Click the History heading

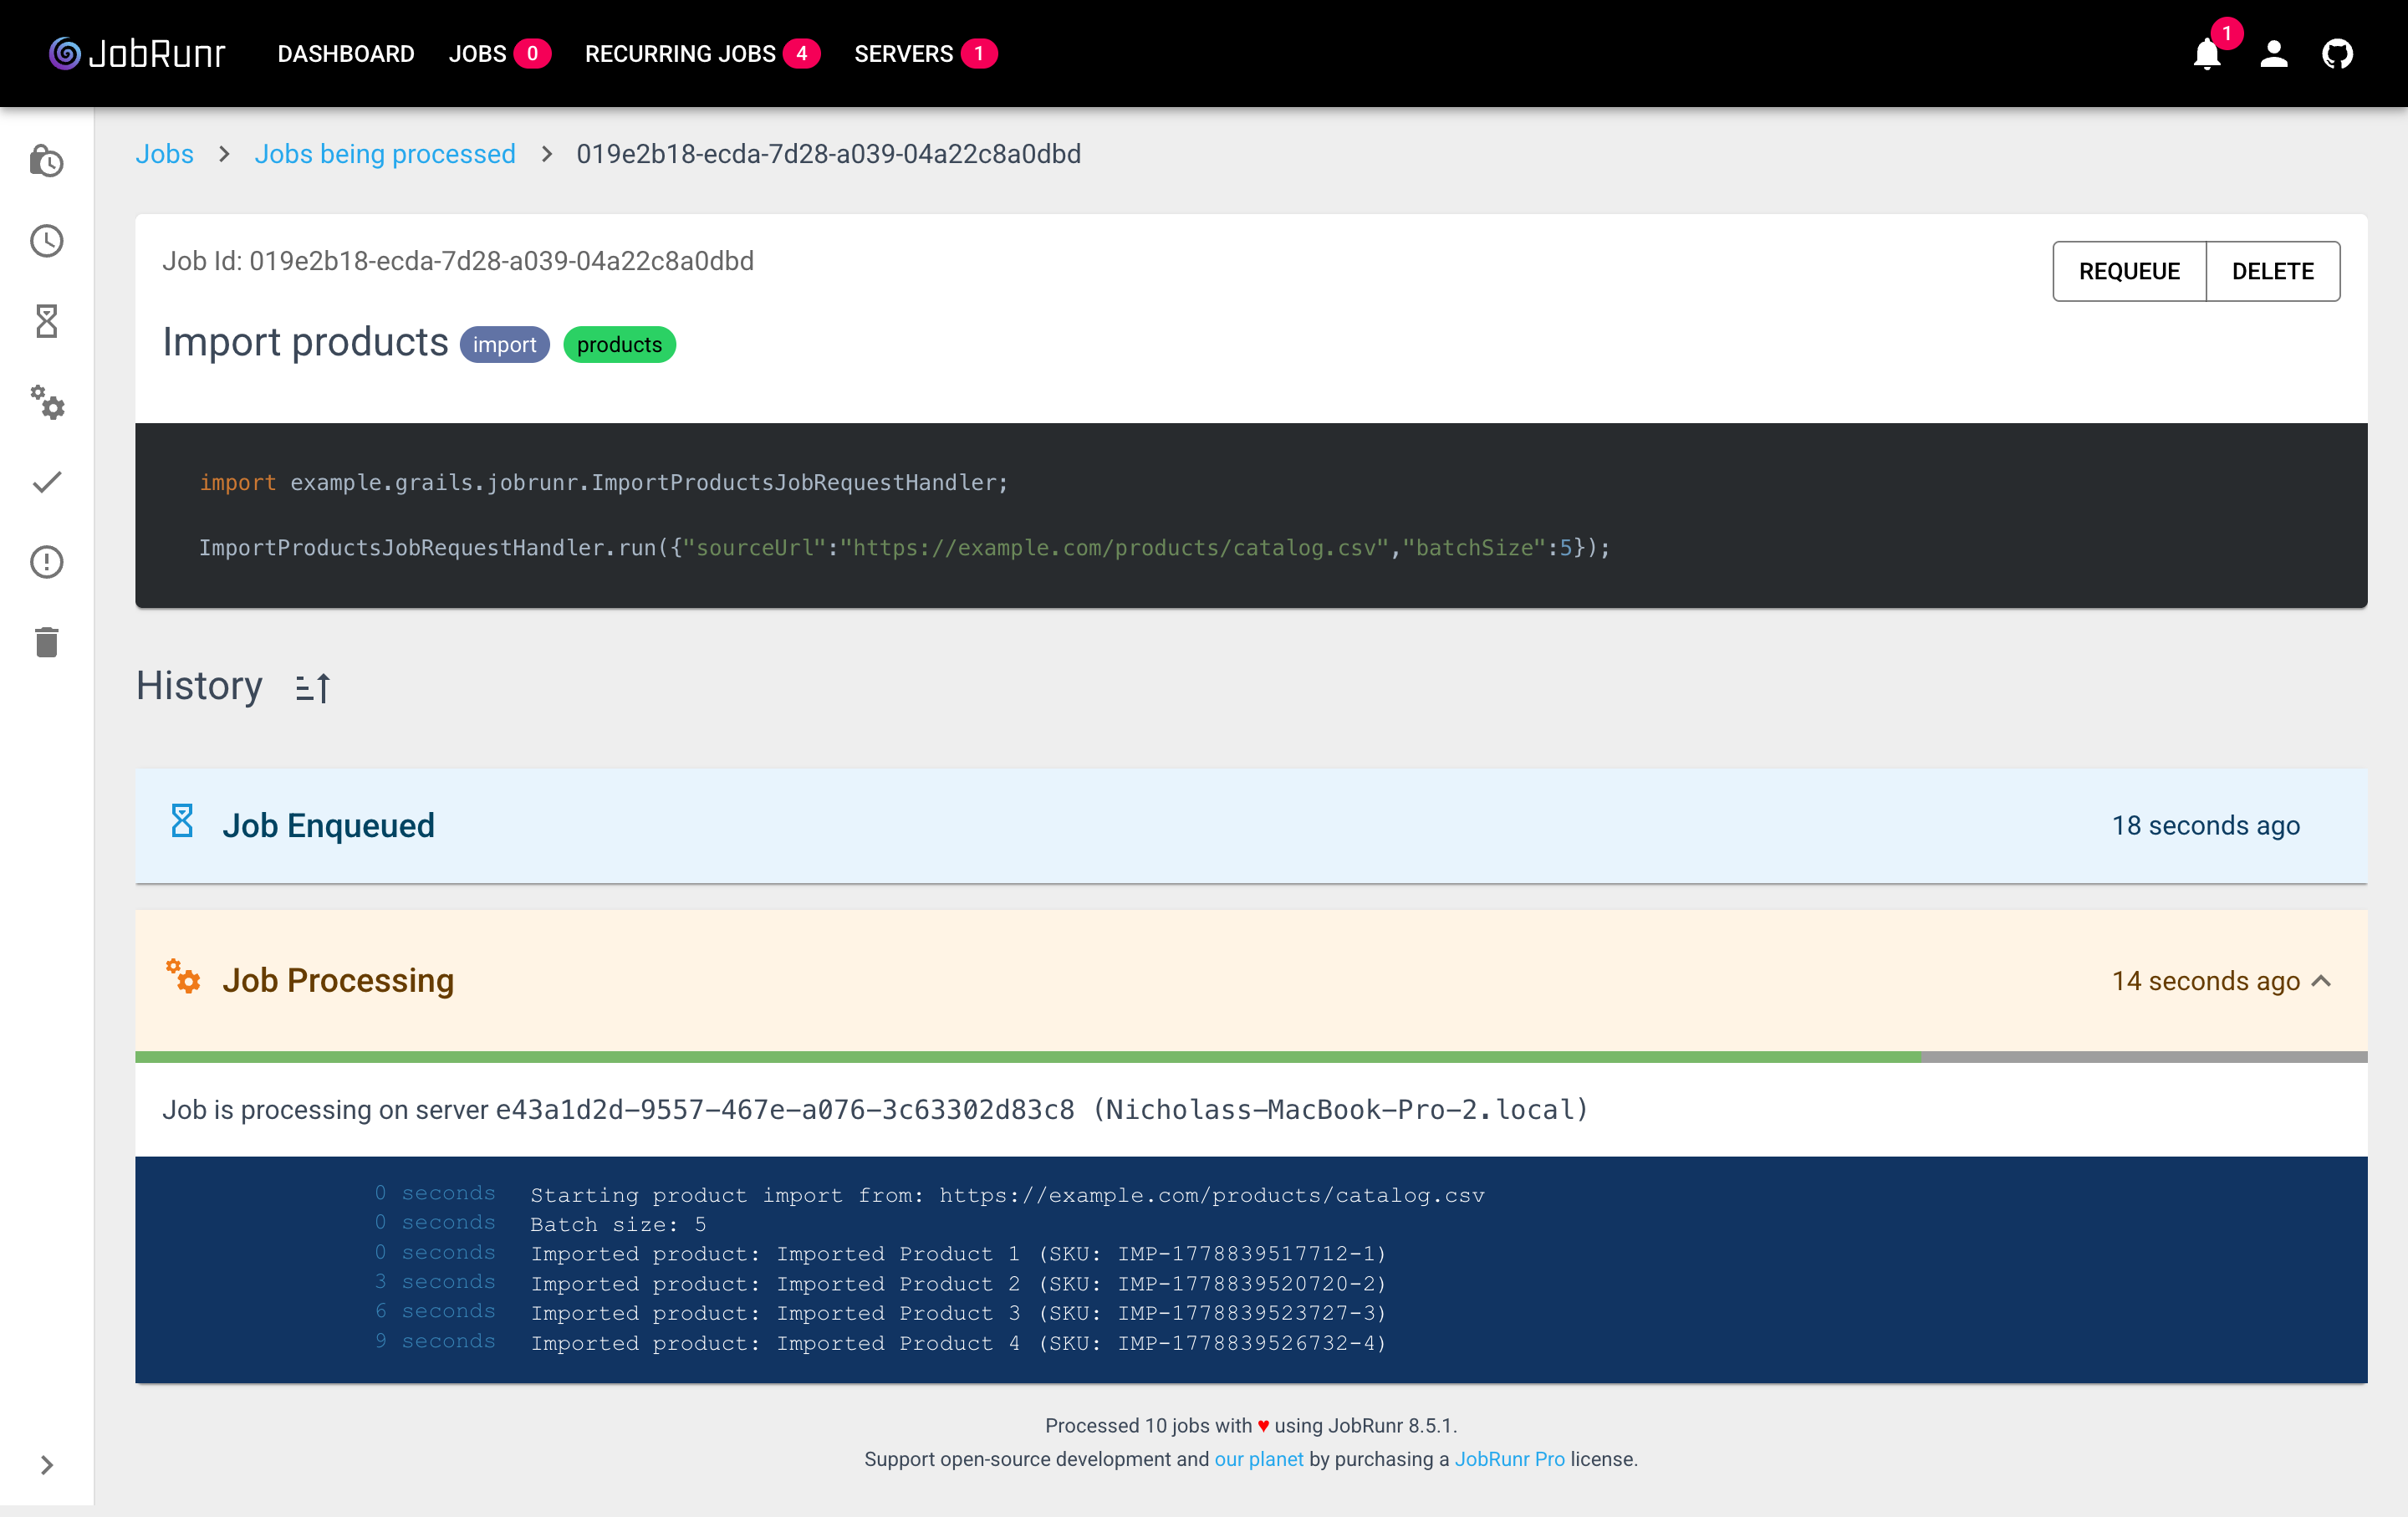coord(199,686)
